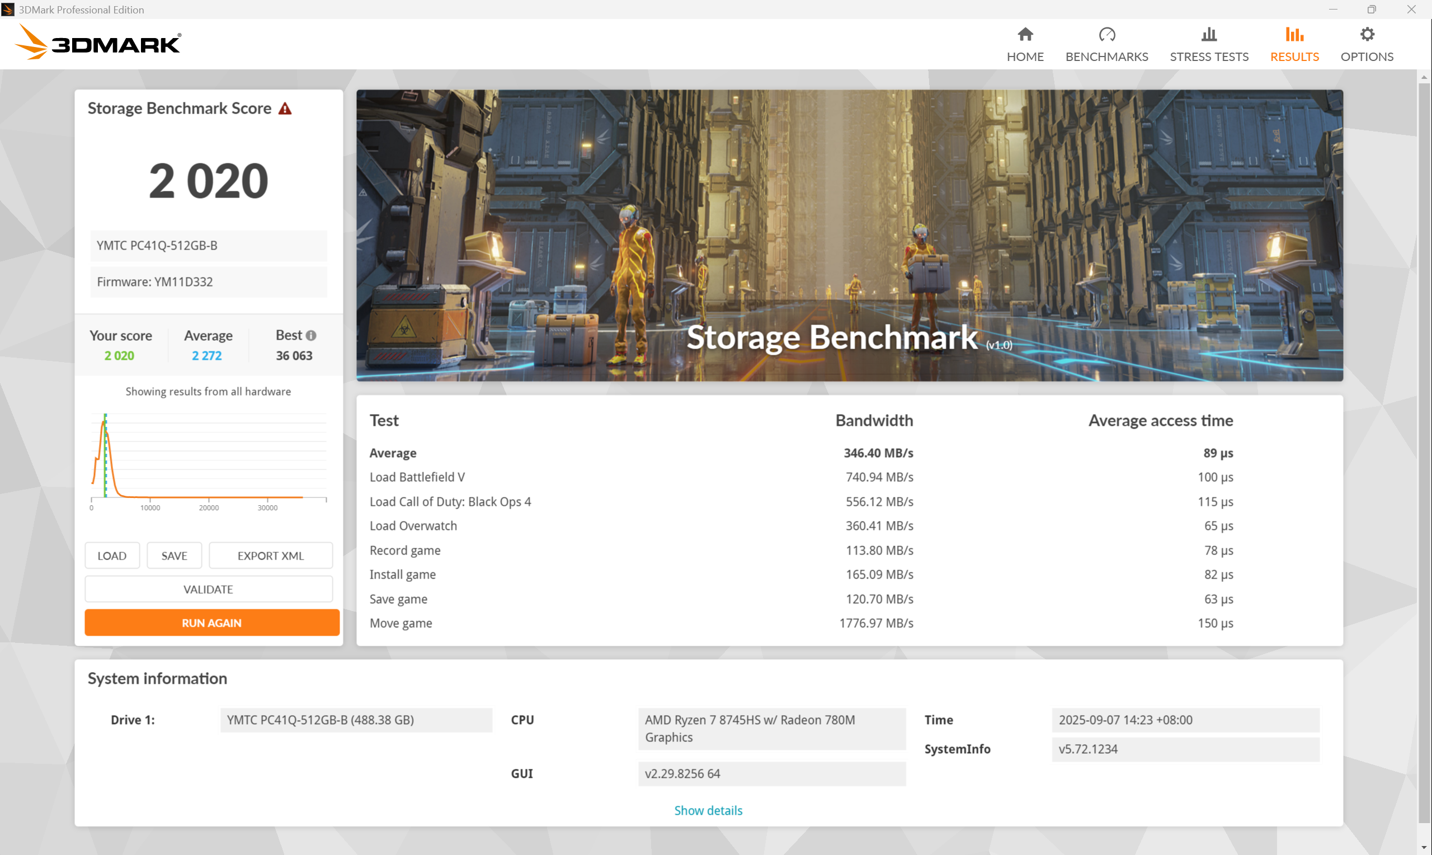Click the score distribution chart
The image size is (1432, 855).
pos(209,458)
